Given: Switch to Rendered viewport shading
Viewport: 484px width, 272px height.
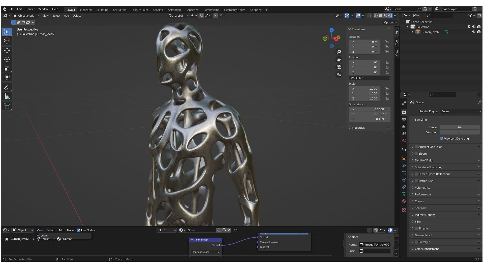Looking at the screenshot, I should point(390,16).
